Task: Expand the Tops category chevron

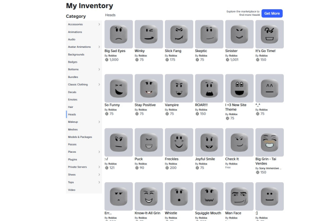Action: point(99,182)
